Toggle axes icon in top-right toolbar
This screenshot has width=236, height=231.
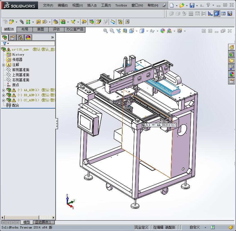click(x=210, y=14)
